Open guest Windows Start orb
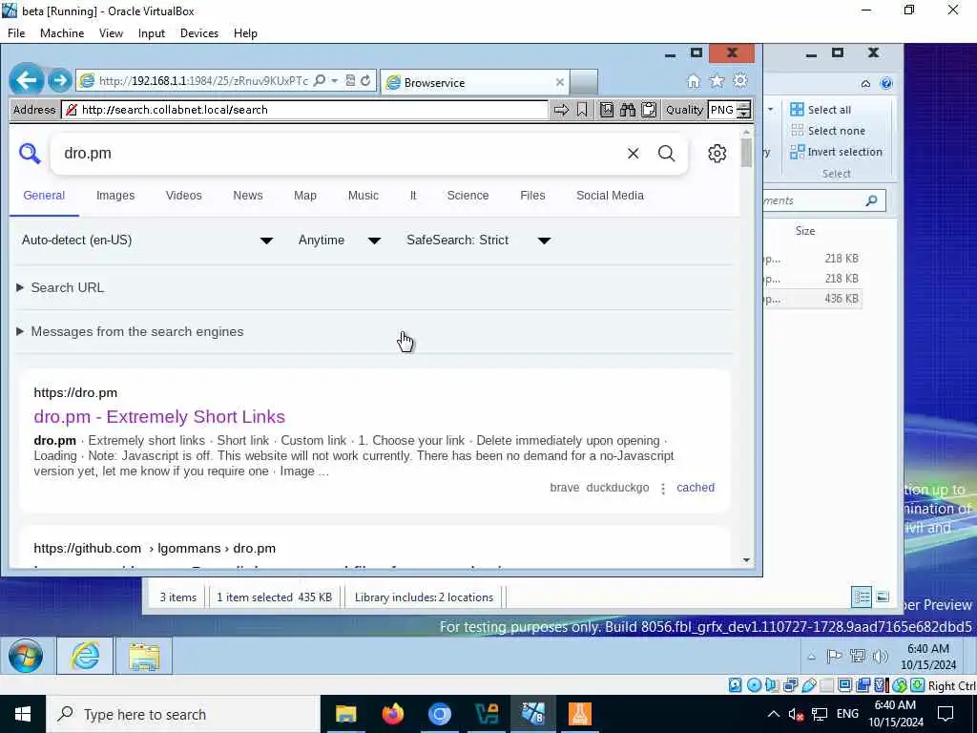The height and width of the screenshot is (733, 977). [x=26, y=656]
